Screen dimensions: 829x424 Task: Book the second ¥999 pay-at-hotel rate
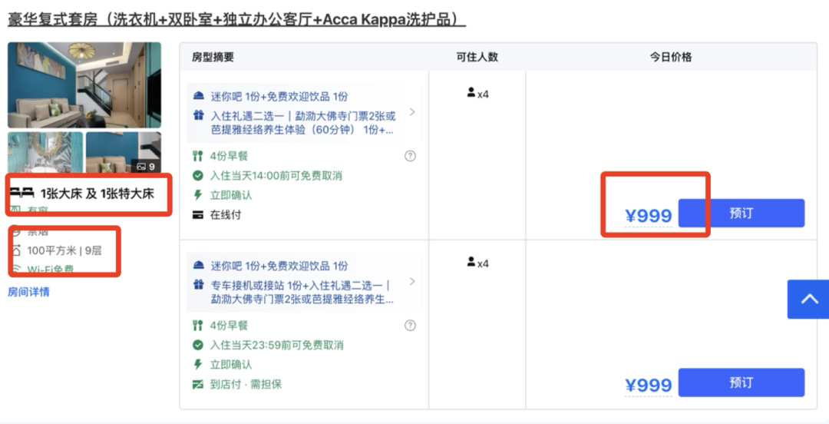pyautogui.click(x=741, y=383)
